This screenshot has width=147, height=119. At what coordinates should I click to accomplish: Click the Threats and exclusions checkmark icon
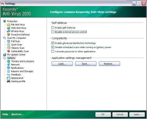click(x=9, y=61)
